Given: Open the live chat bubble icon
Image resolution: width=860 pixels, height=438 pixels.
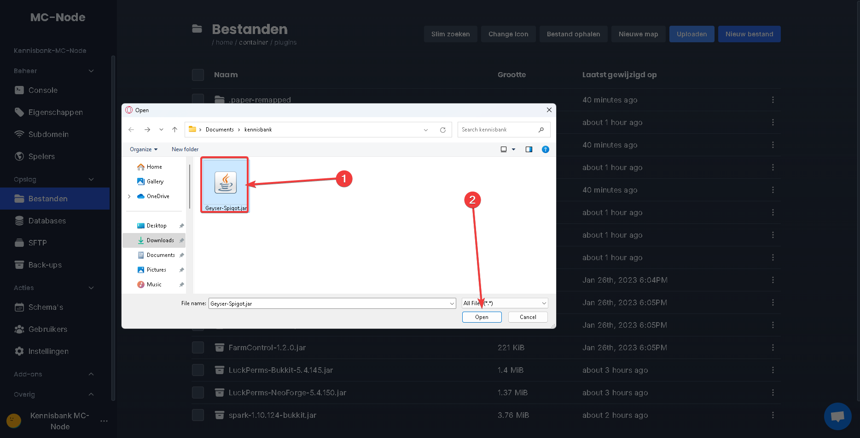Looking at the screenshot, I should 837,416.
